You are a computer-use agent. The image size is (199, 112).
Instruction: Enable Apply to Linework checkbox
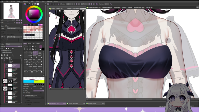point(7,34)
